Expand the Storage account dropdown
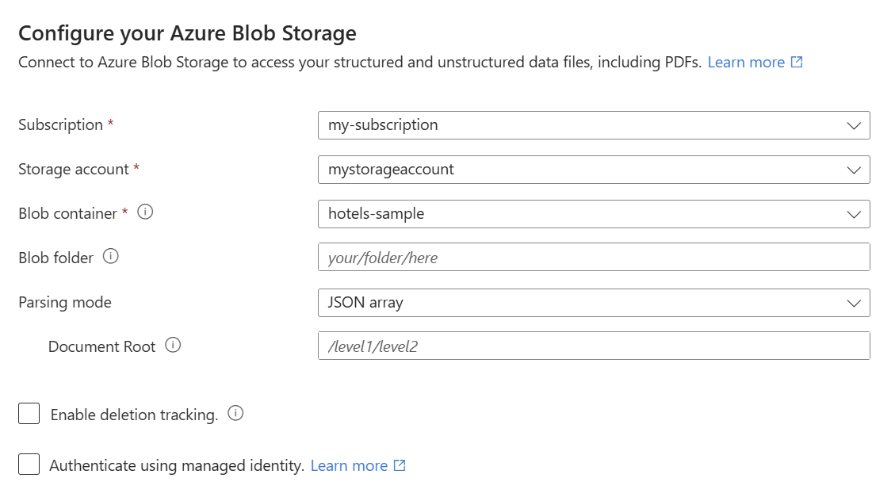Viewport: 895px width, 497px height. tap(593, 170)
